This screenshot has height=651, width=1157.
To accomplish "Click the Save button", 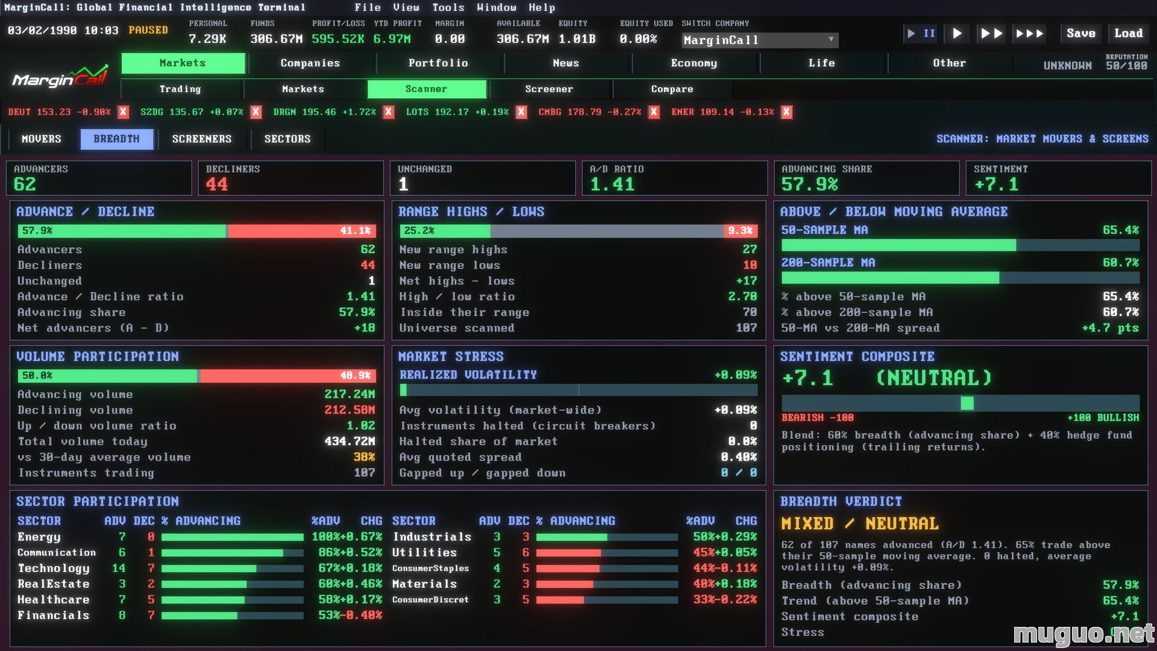I will click(x=1081, y=34).
